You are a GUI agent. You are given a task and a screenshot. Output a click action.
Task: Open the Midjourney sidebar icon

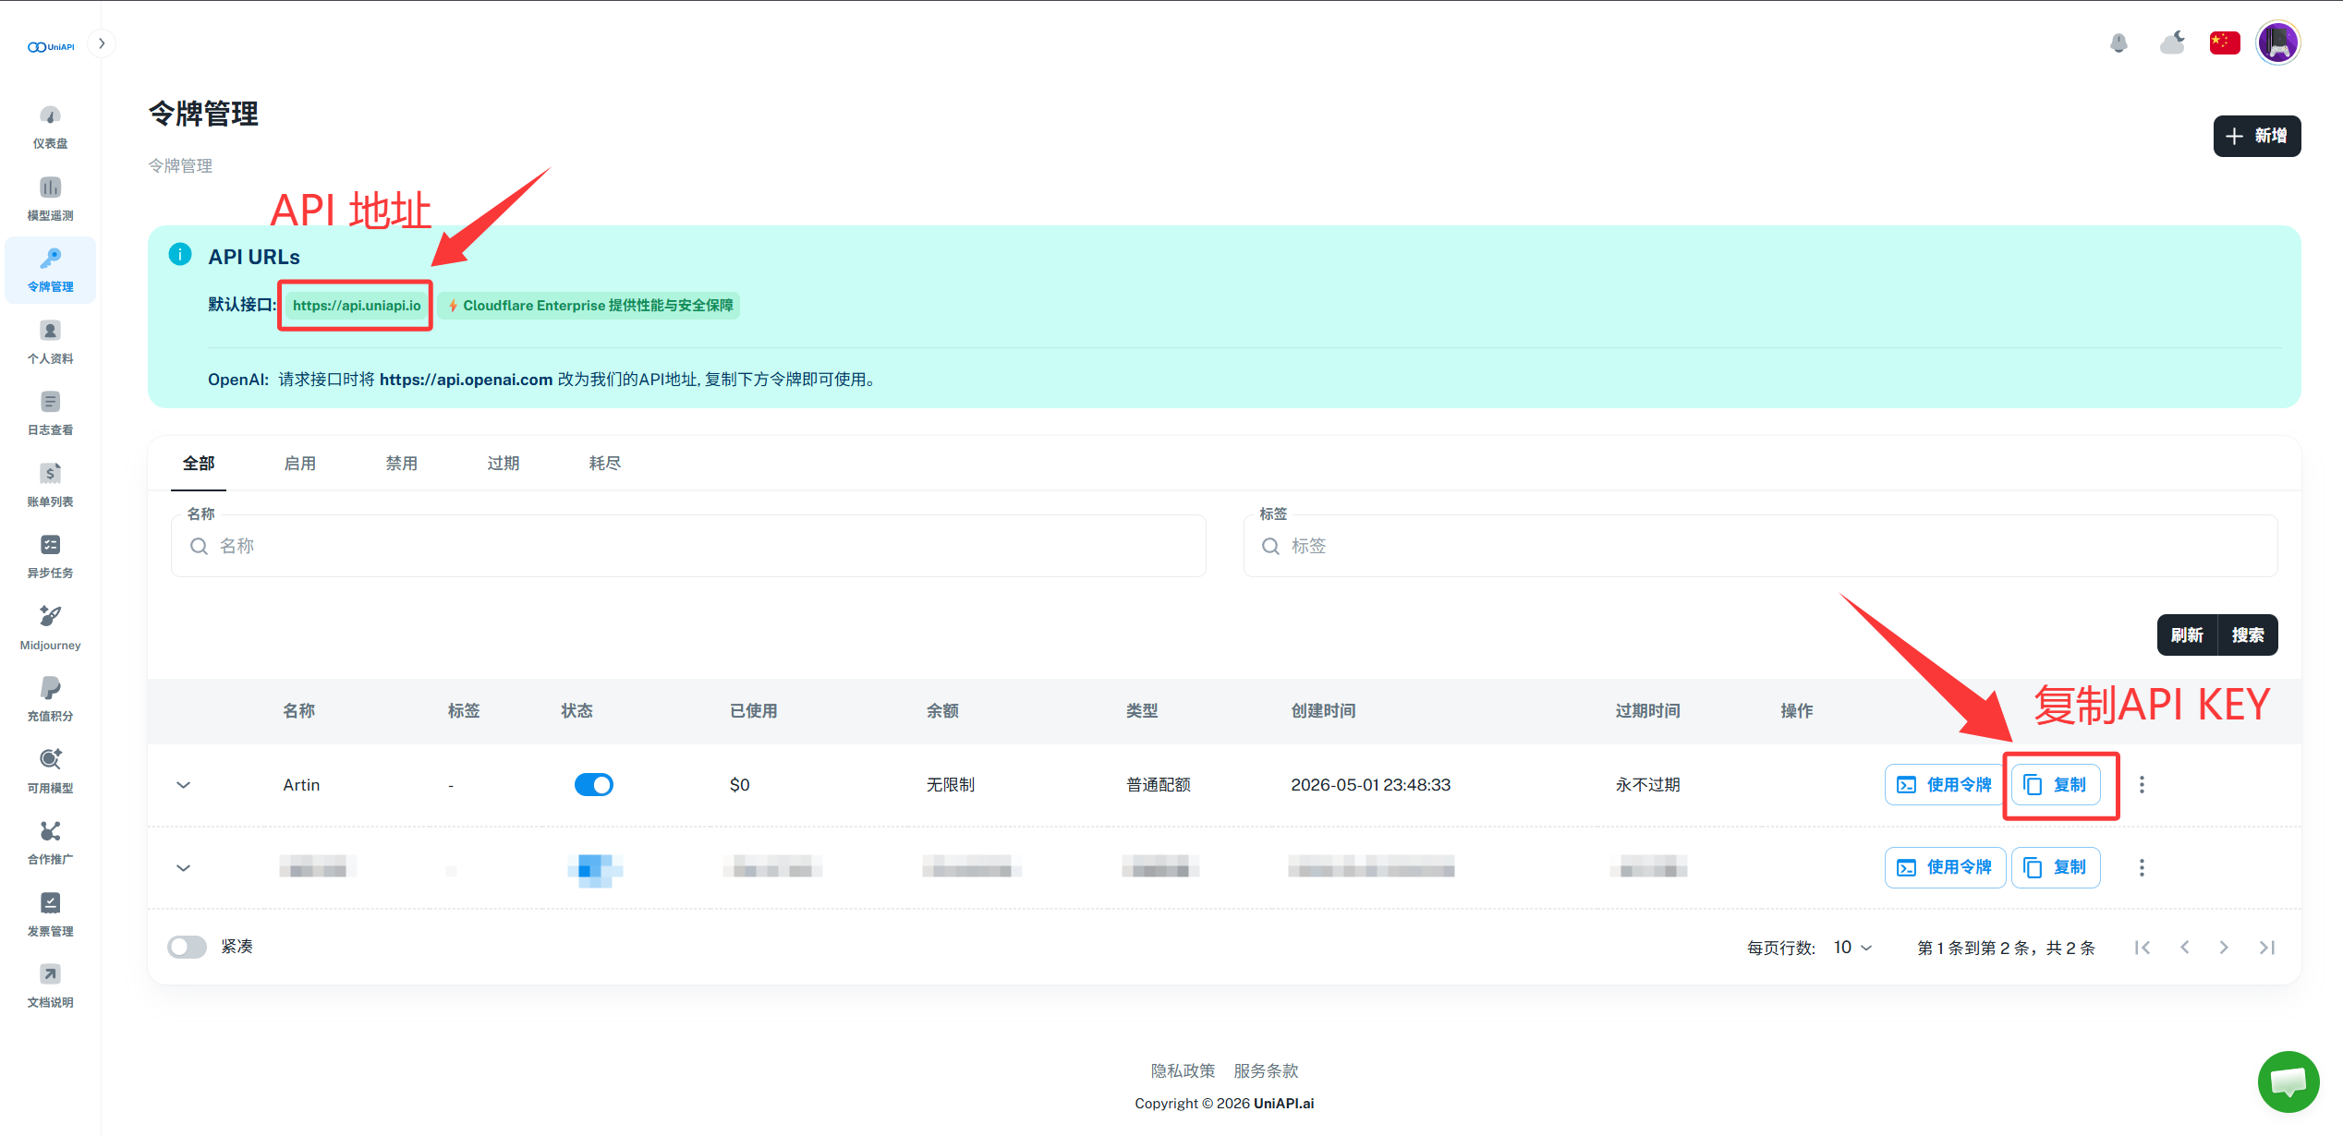50,616
